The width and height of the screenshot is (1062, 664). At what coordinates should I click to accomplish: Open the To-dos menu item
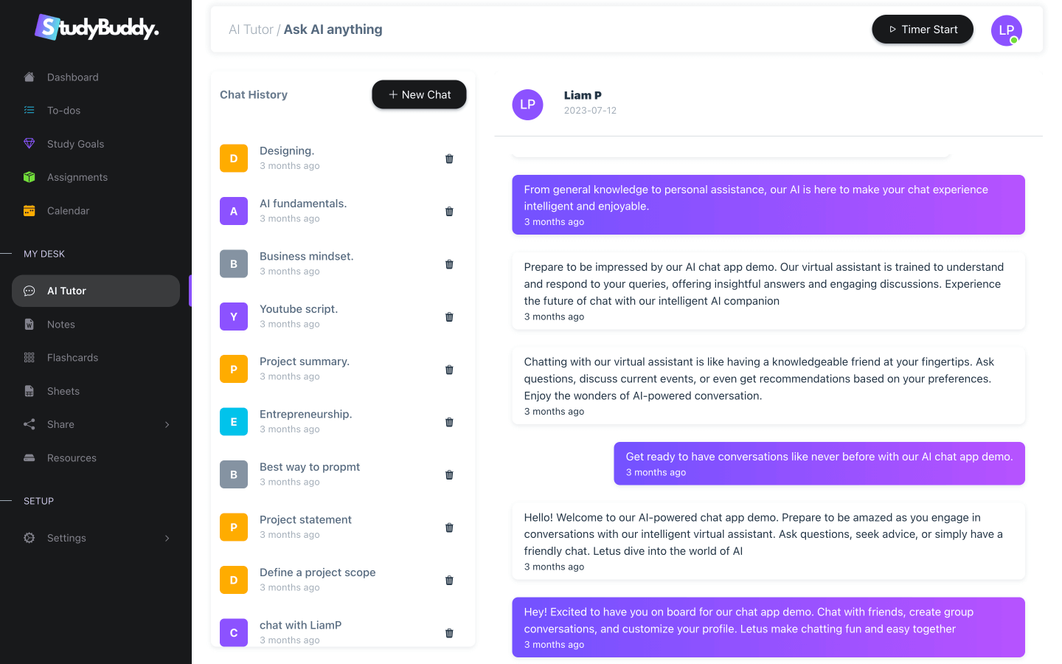(x=64, y=111)
